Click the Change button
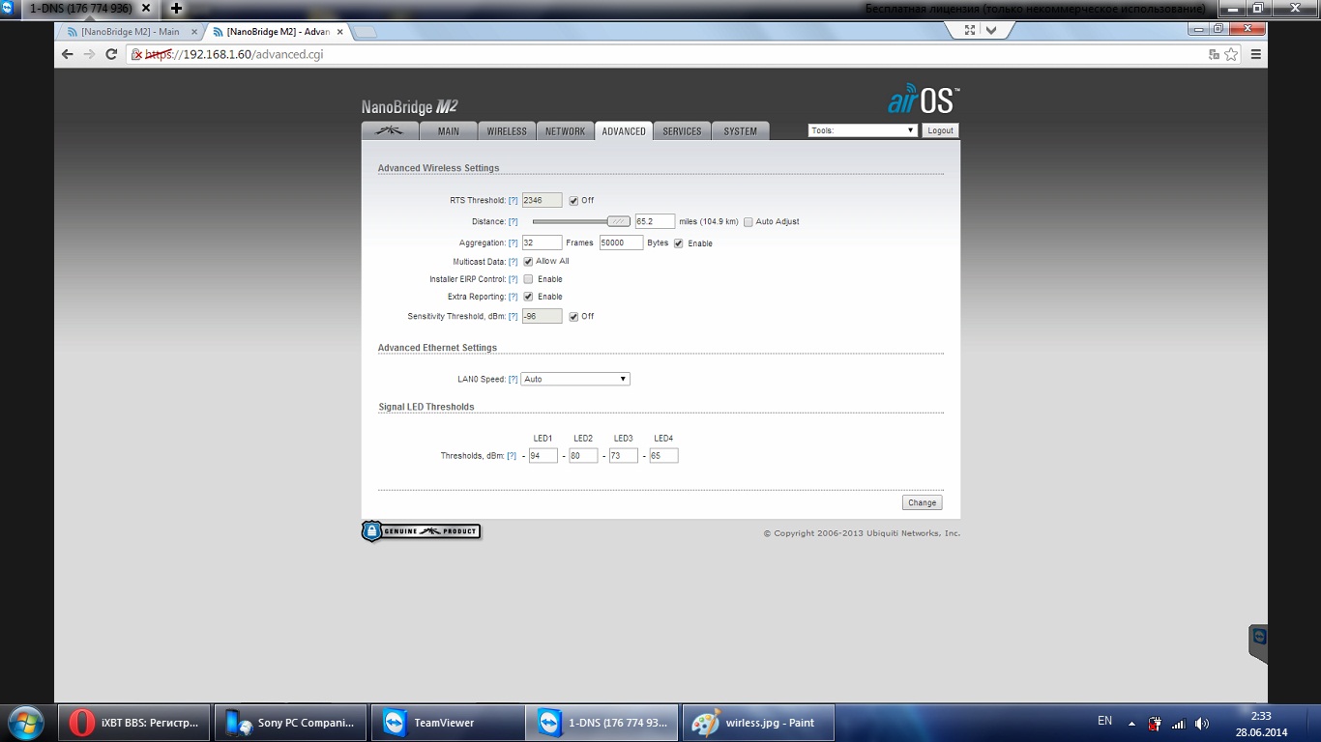The image size is (1321, 742). 922,502
